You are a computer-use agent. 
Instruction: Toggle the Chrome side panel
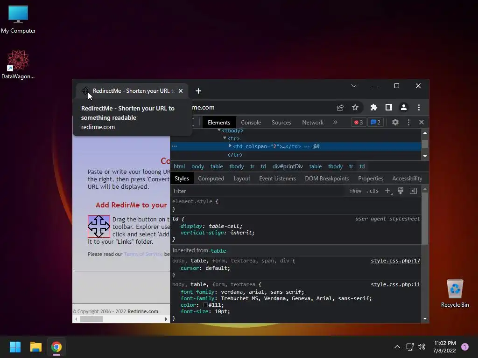pyautogui.click(x=389, y=107)
